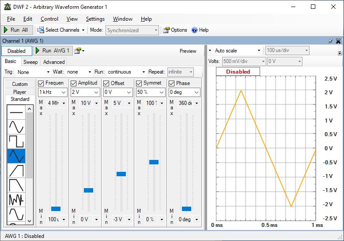Click the green Run All play icon

click(x=6, y=30)
